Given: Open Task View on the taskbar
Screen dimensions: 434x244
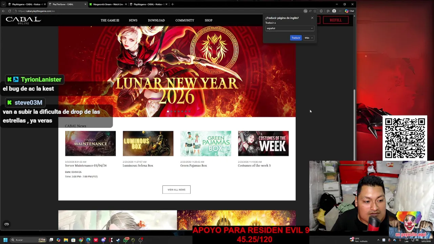Looking at the screenshot, I should point(51,240).
